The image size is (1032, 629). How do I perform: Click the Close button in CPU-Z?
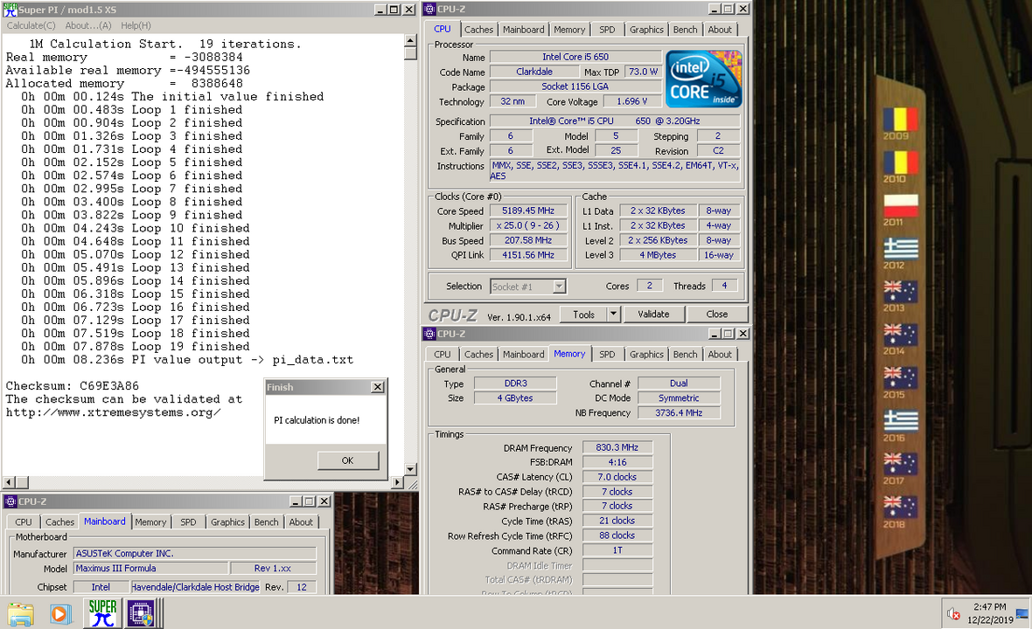point(717,314)
